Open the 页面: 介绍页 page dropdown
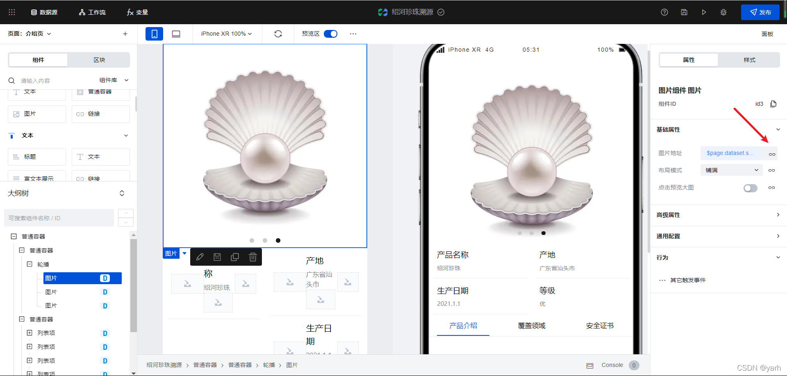Screen dimensions: 787x376 pyautogui.click(x=30, y=34)
